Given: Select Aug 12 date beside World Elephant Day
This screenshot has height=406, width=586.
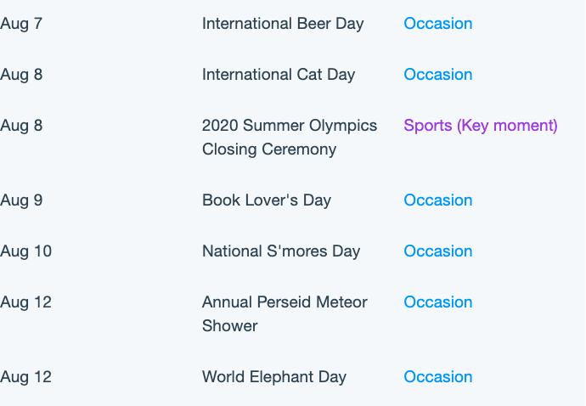Looking at the screenshot, I should [x=25, y=377].
